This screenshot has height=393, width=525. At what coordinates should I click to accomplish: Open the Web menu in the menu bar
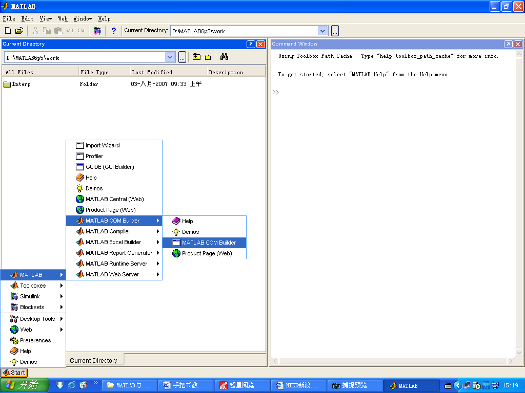click(63, 19)
